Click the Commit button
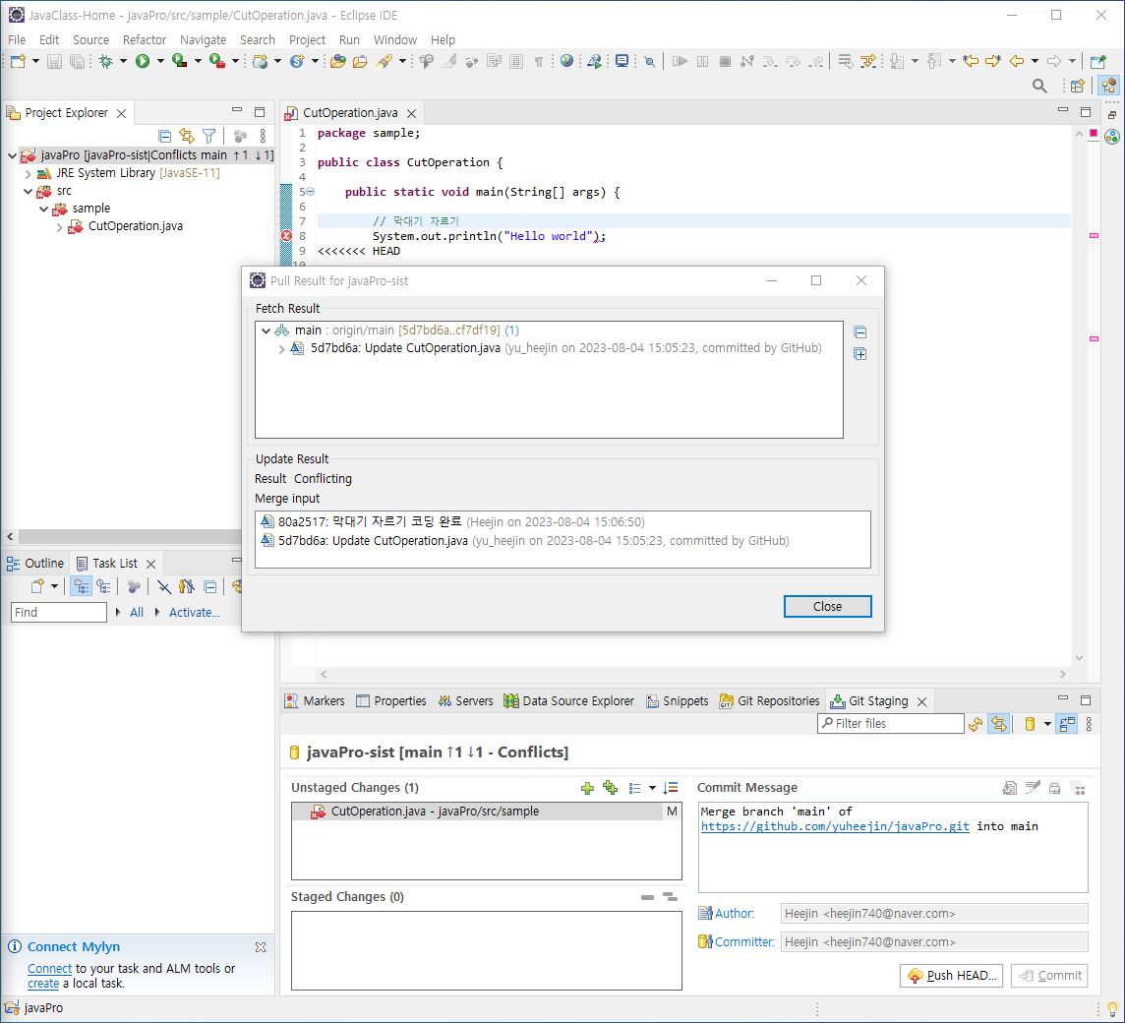The width and height of the screenshot is (1125, 1023). pos(1049,976)
